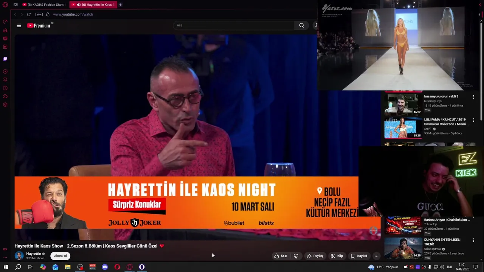Open Discord from the taskbar
The image size is (484, 272).
tap(105, 267)
